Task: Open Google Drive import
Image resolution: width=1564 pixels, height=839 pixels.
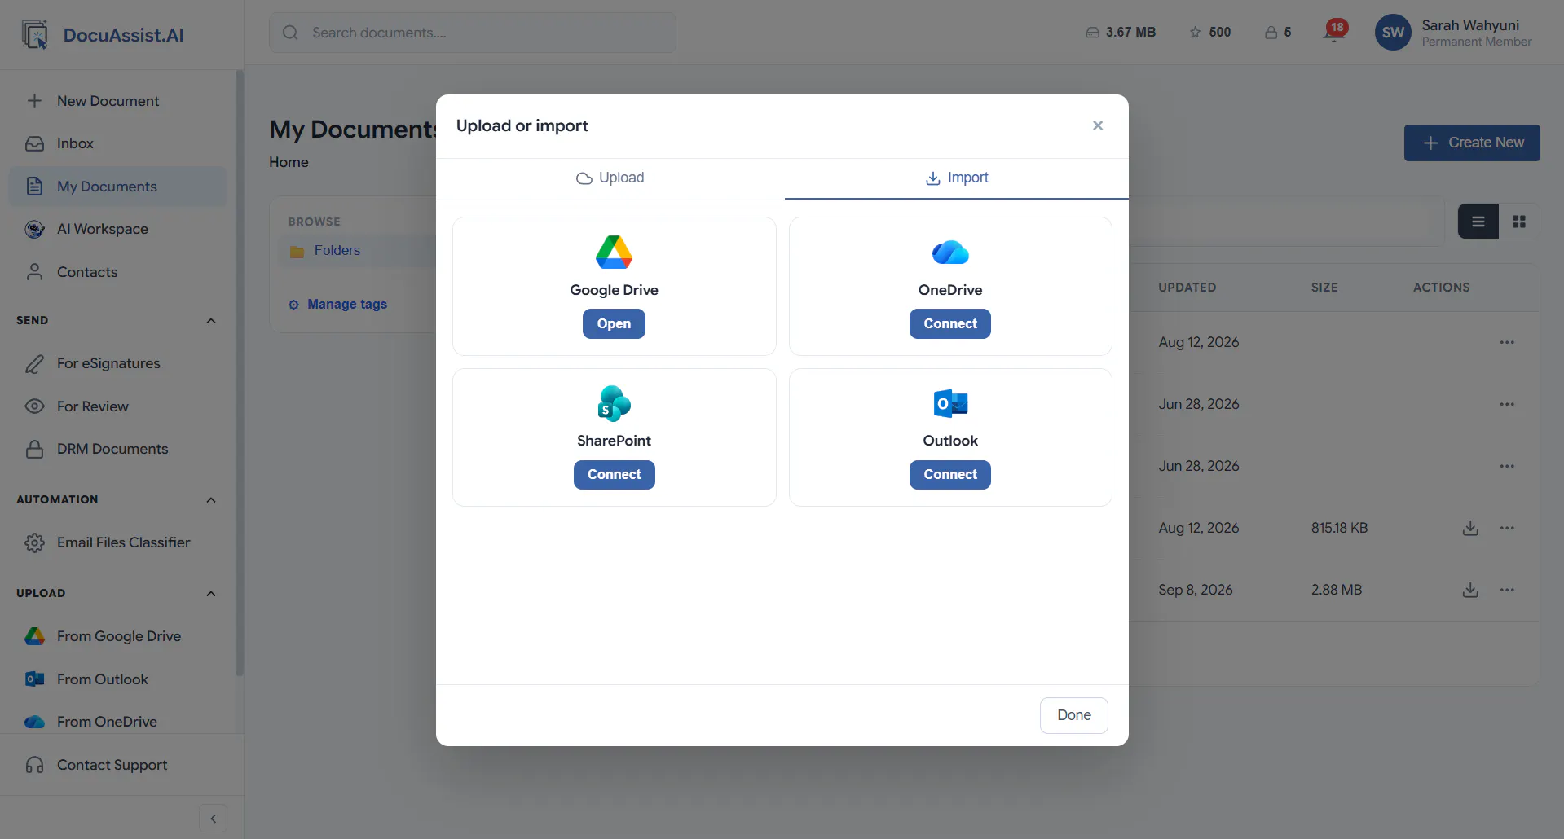Action: pos(614,323)
